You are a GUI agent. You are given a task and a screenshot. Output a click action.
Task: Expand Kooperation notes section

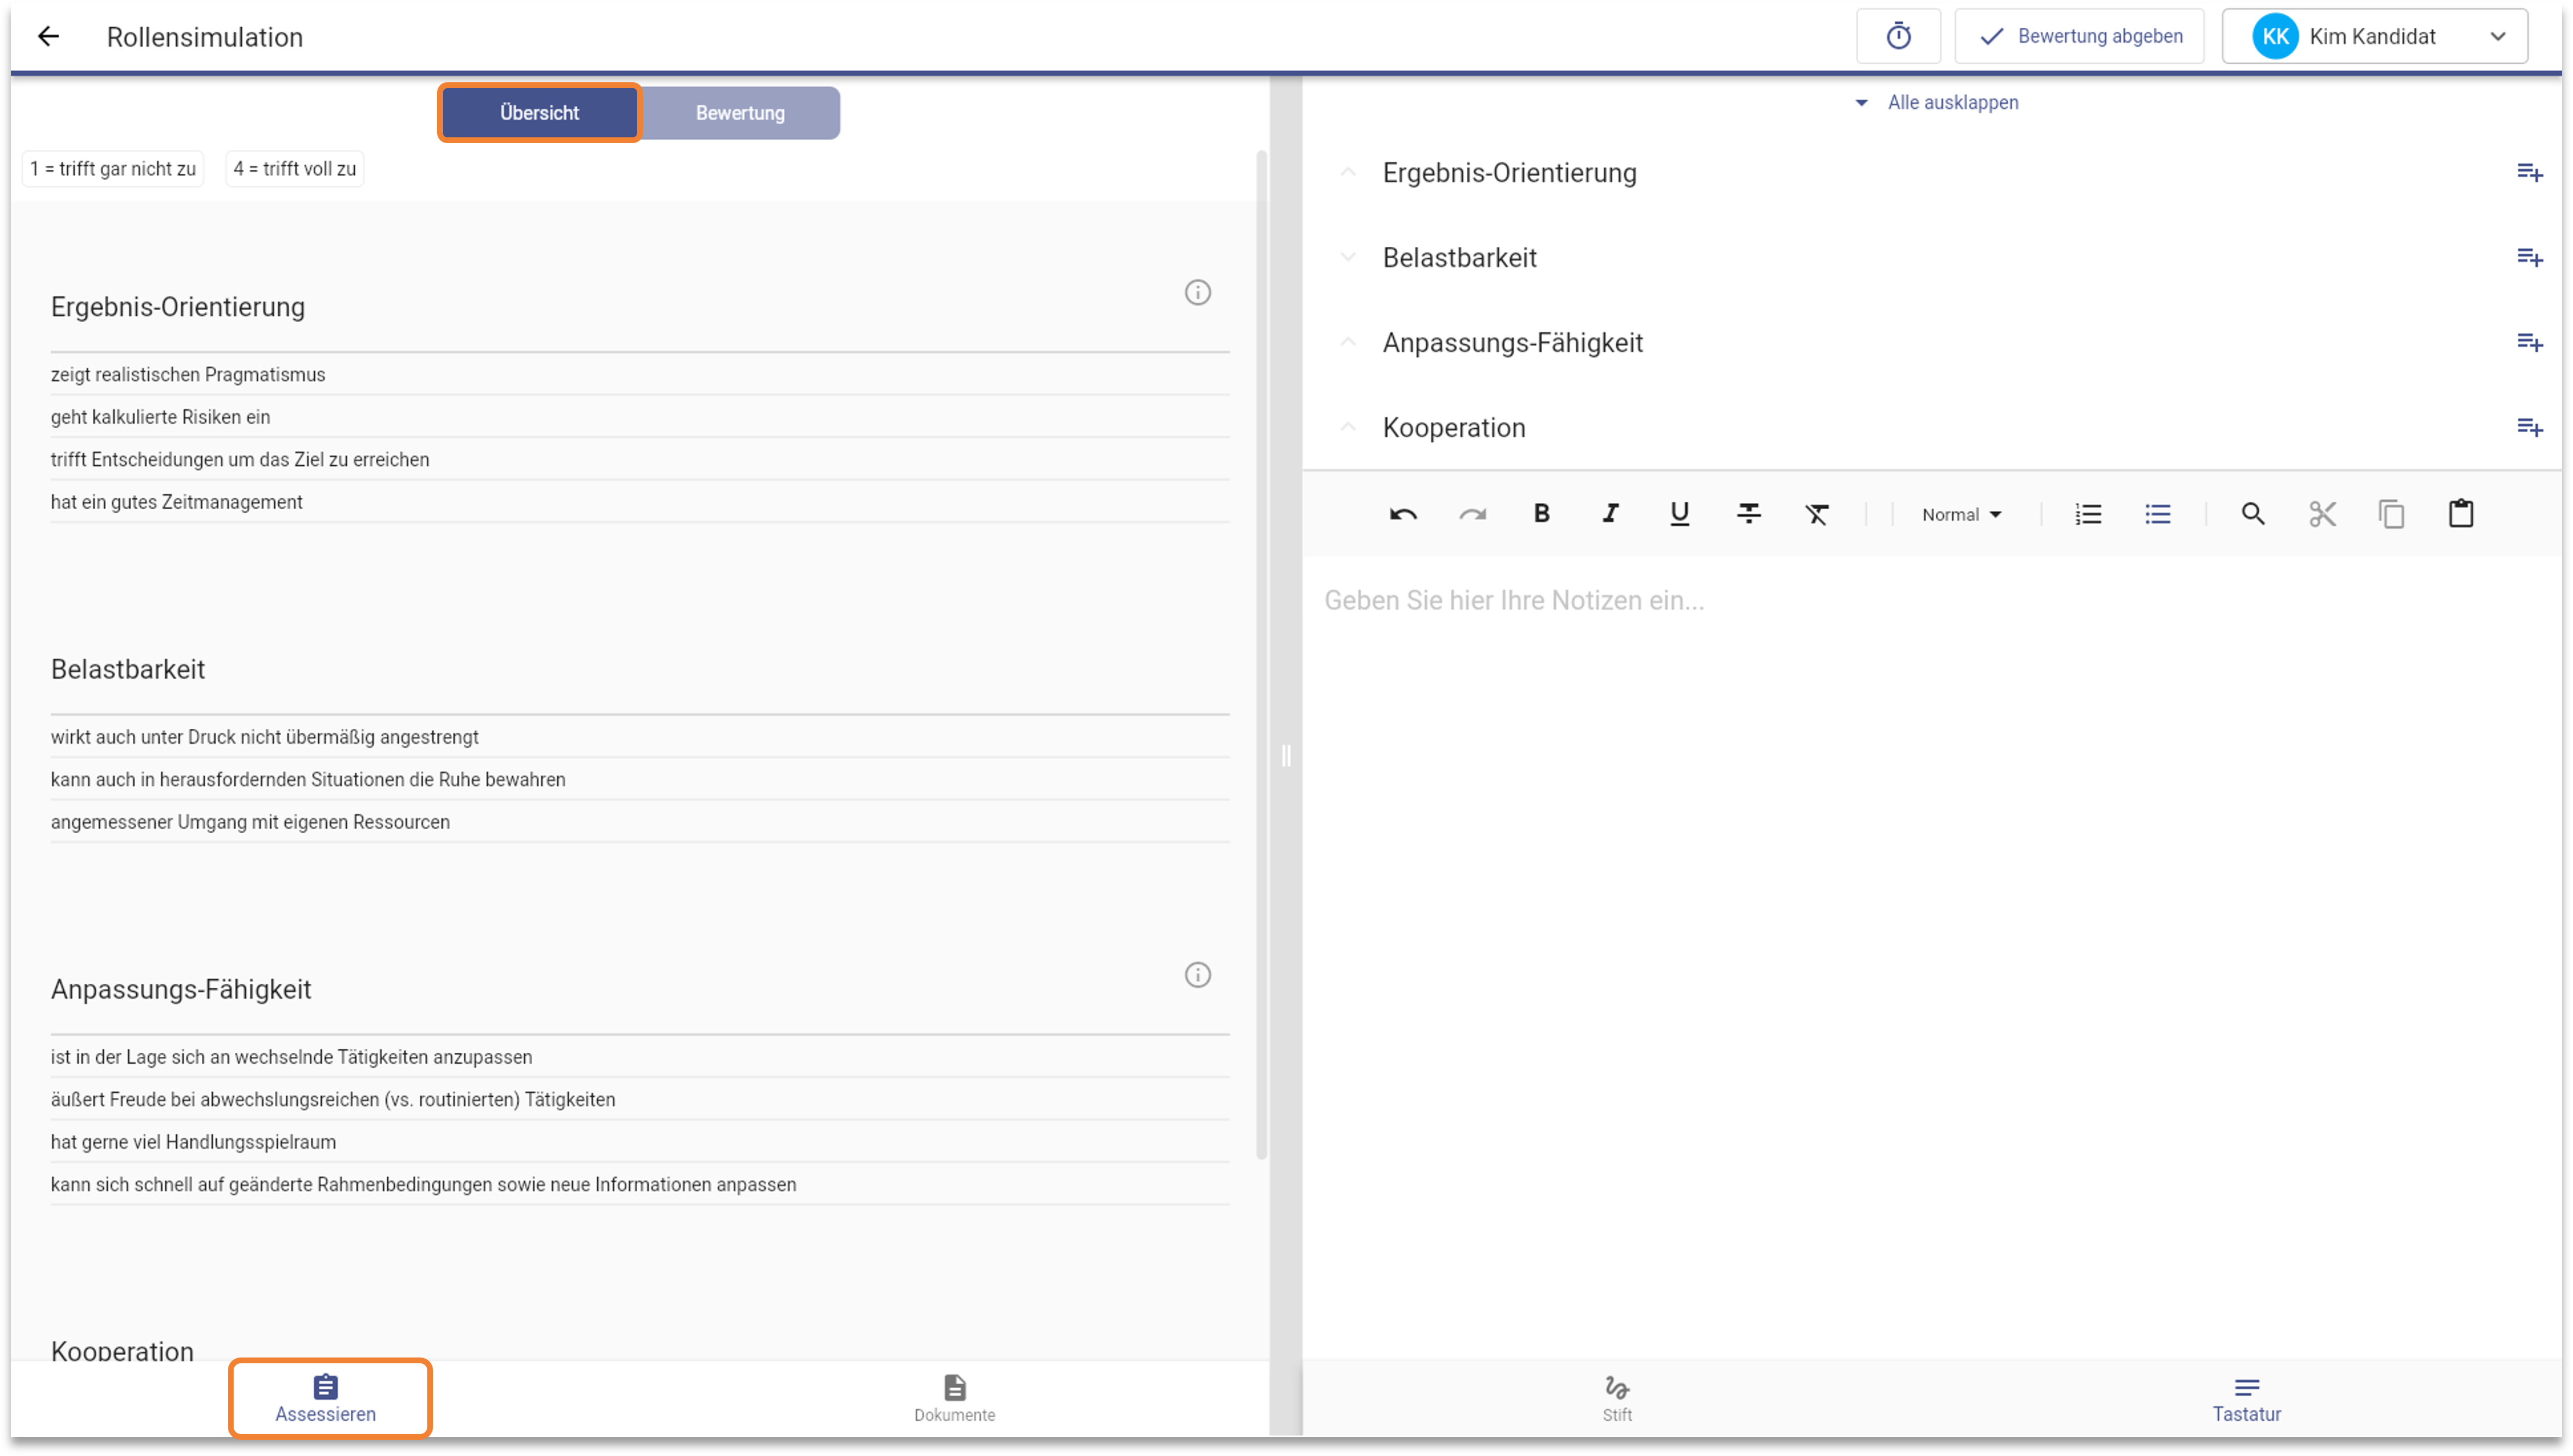[x=1347, y=428]
